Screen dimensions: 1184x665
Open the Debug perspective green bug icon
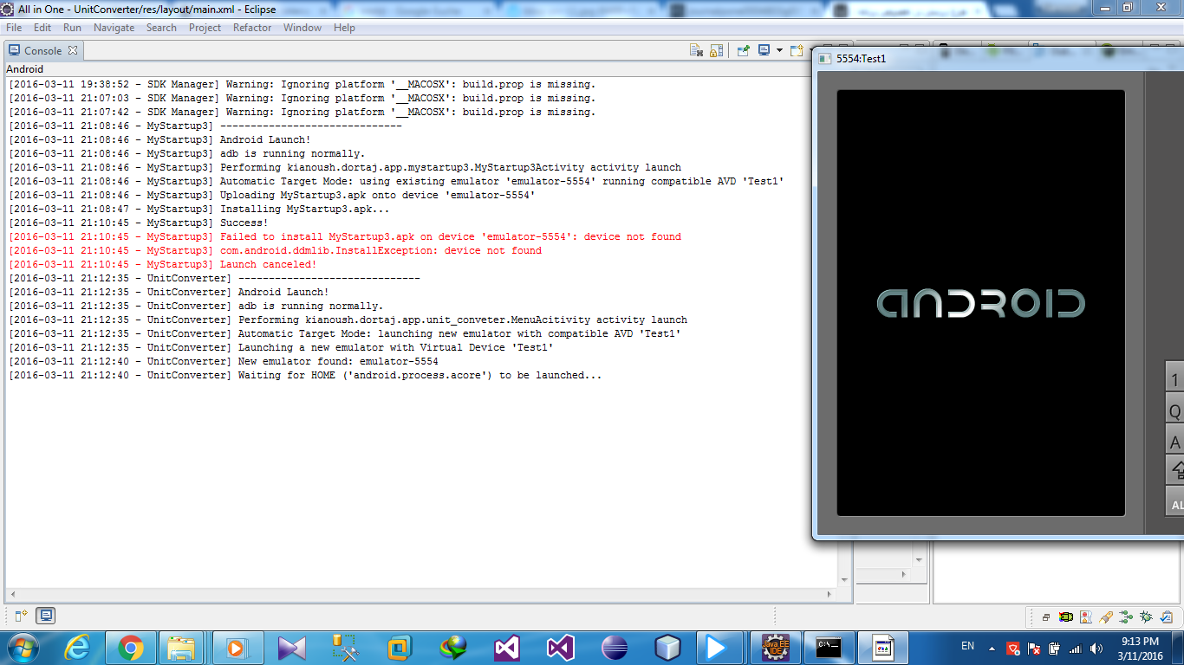pyautogui.click(x=1146, y=617)
